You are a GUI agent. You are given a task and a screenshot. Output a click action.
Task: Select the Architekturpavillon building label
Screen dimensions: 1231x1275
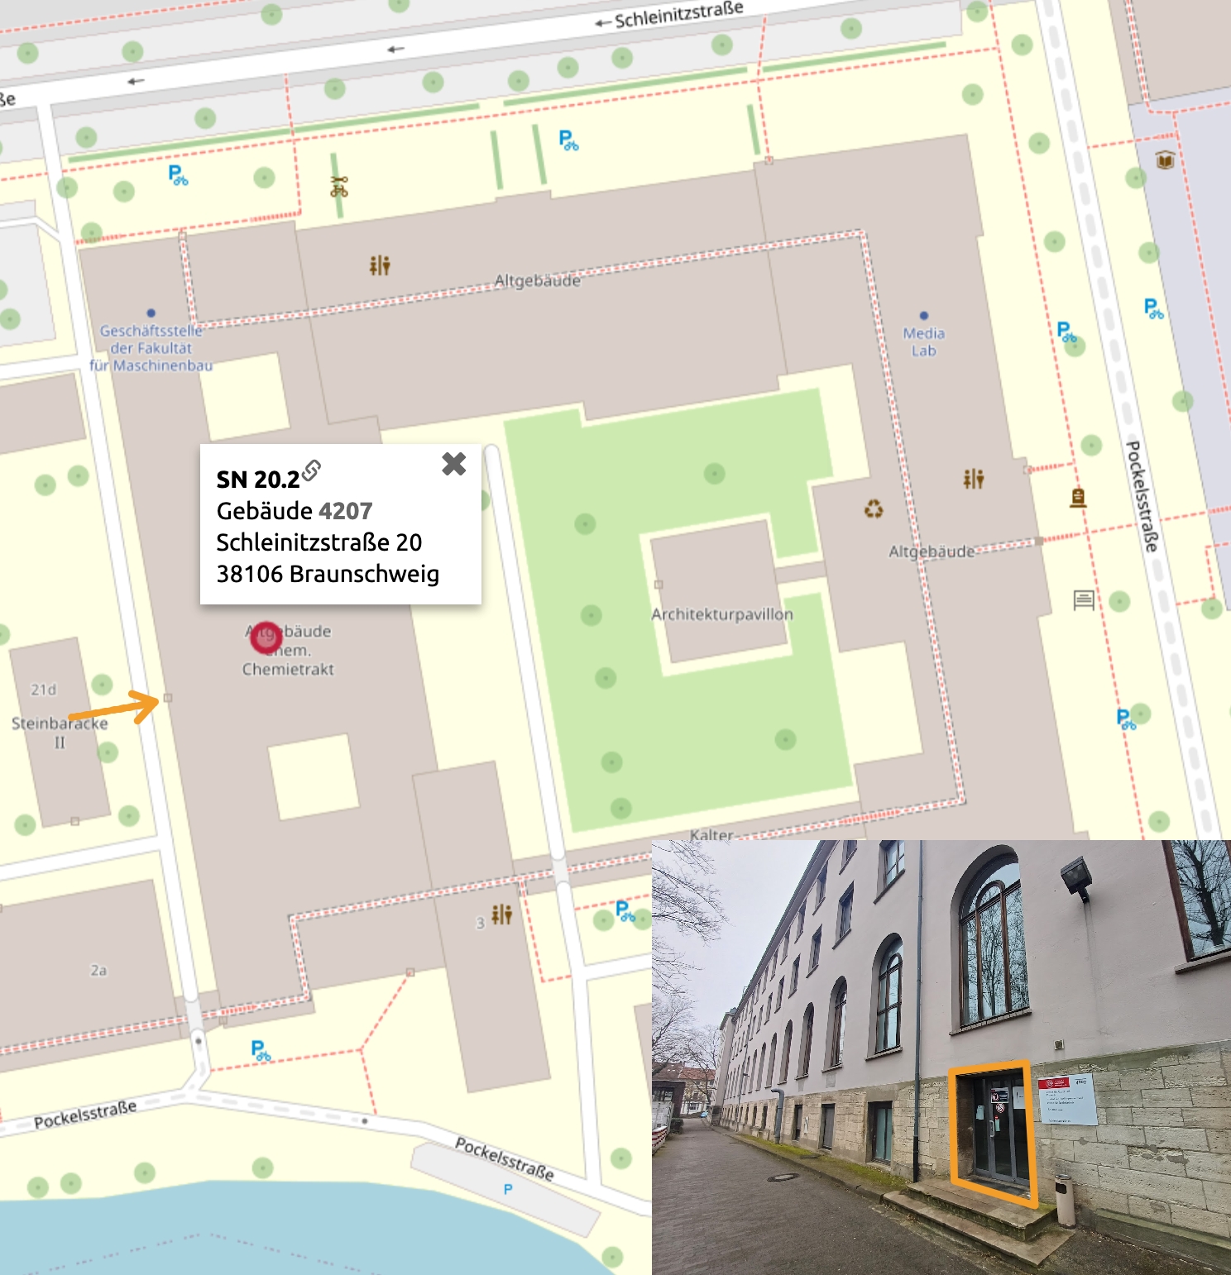[721, 614]
